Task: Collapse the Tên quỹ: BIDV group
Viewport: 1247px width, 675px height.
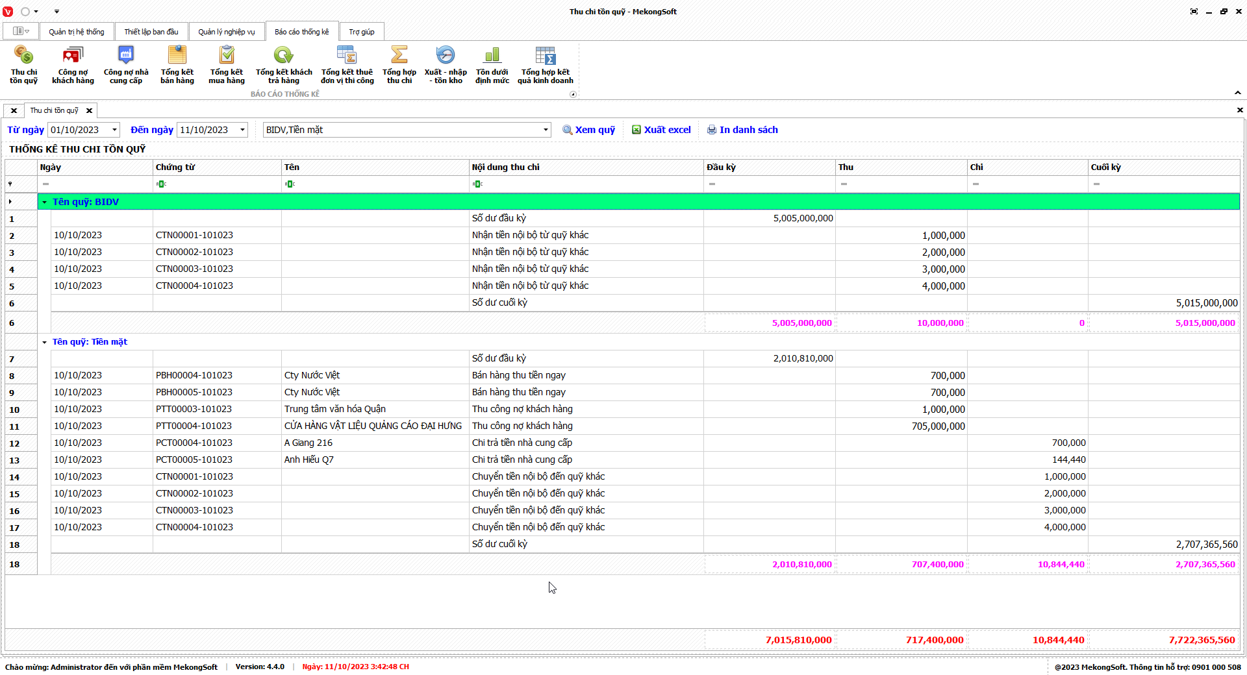Action: [x=45, y=202]
